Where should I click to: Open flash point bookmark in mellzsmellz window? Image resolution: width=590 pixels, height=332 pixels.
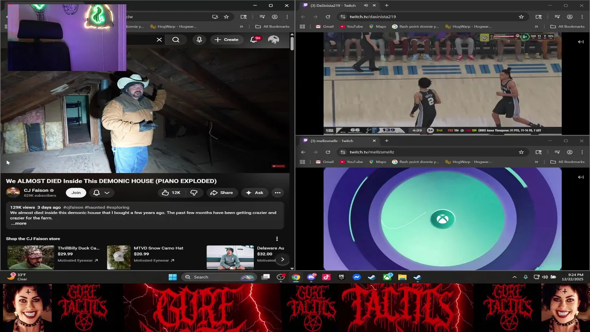tap(415, 162)
